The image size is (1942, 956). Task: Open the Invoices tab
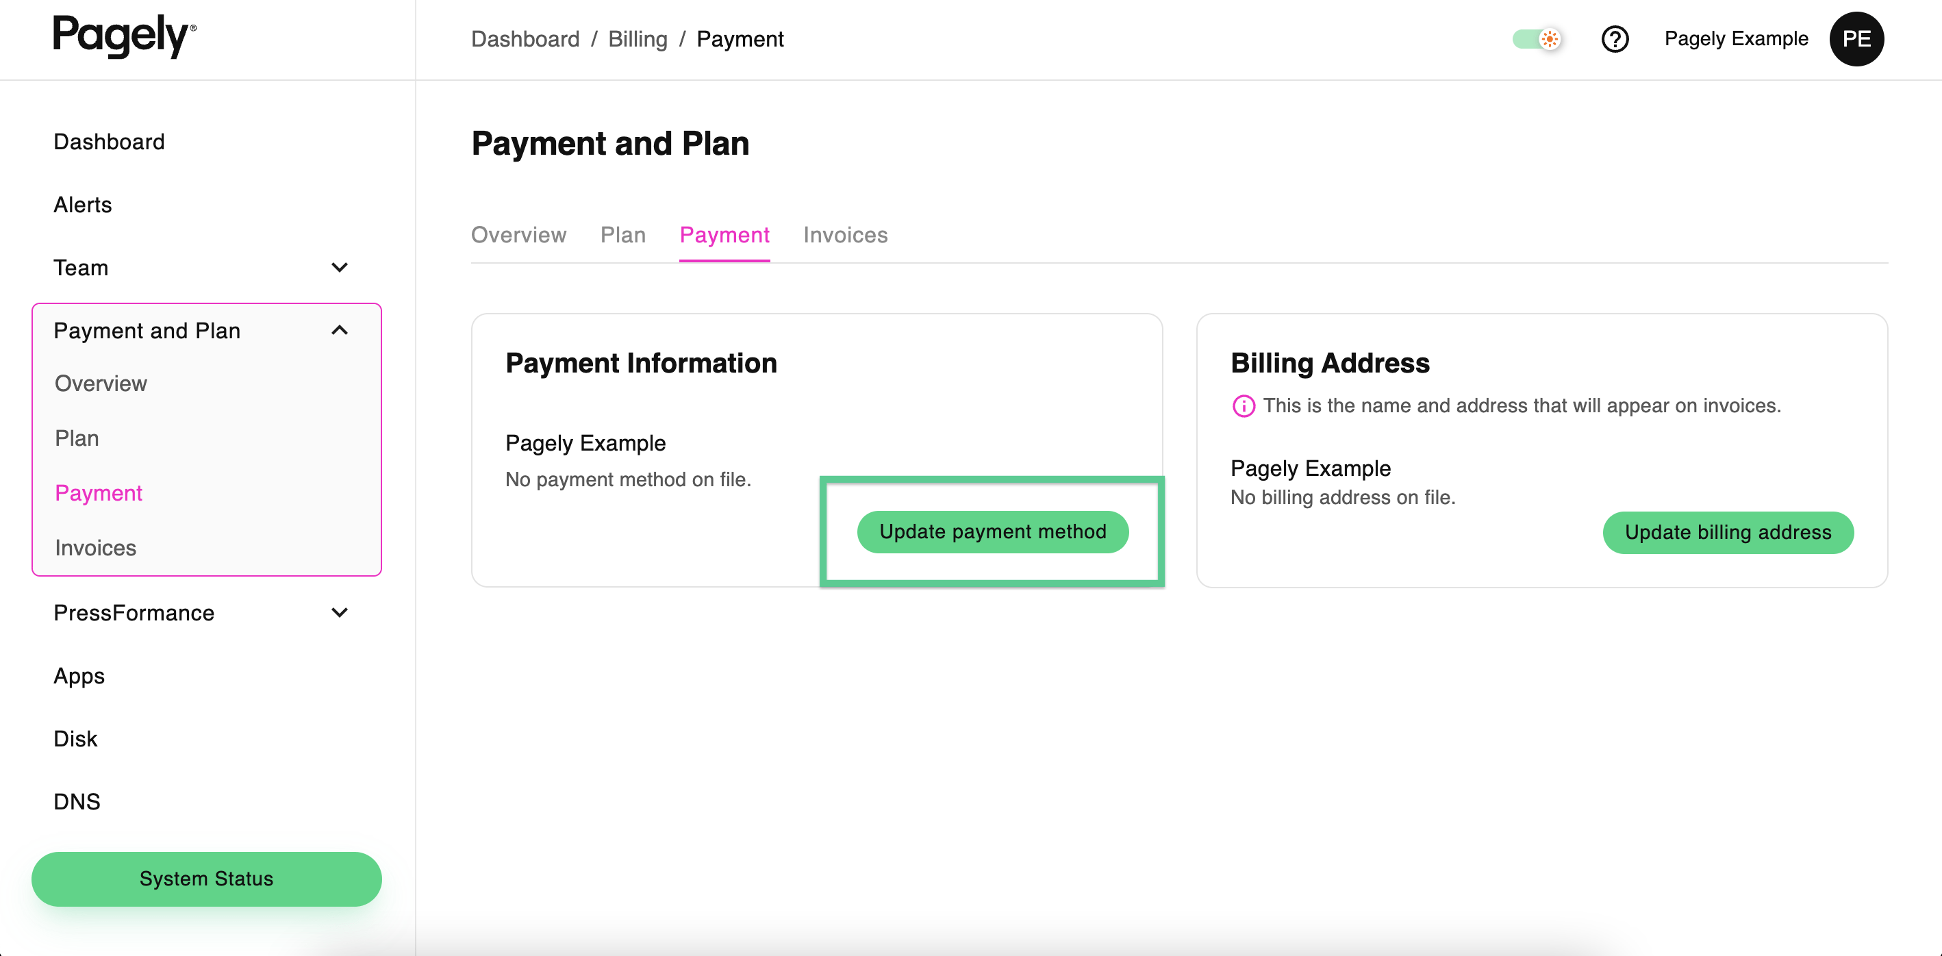coord(845,235)
